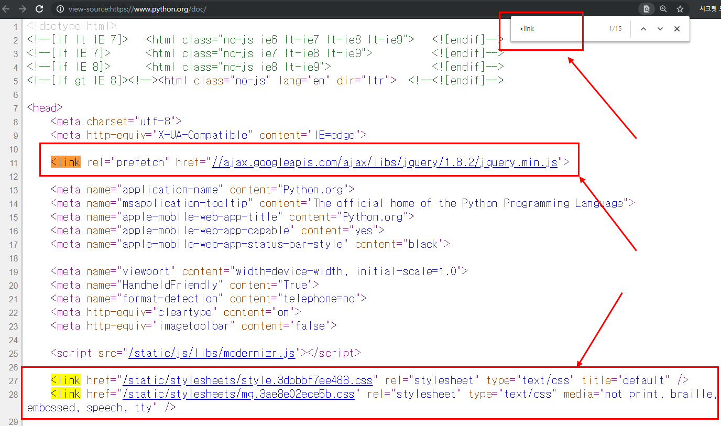This screenshot has height=426, width=721.
Task: Click line number 11 in the gutter
Action: click(x=13, y=162)
